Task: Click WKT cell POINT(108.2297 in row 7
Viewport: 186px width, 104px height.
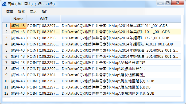Action: [44, 63]
